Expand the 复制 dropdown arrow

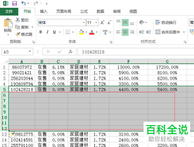tap(32, 27)
